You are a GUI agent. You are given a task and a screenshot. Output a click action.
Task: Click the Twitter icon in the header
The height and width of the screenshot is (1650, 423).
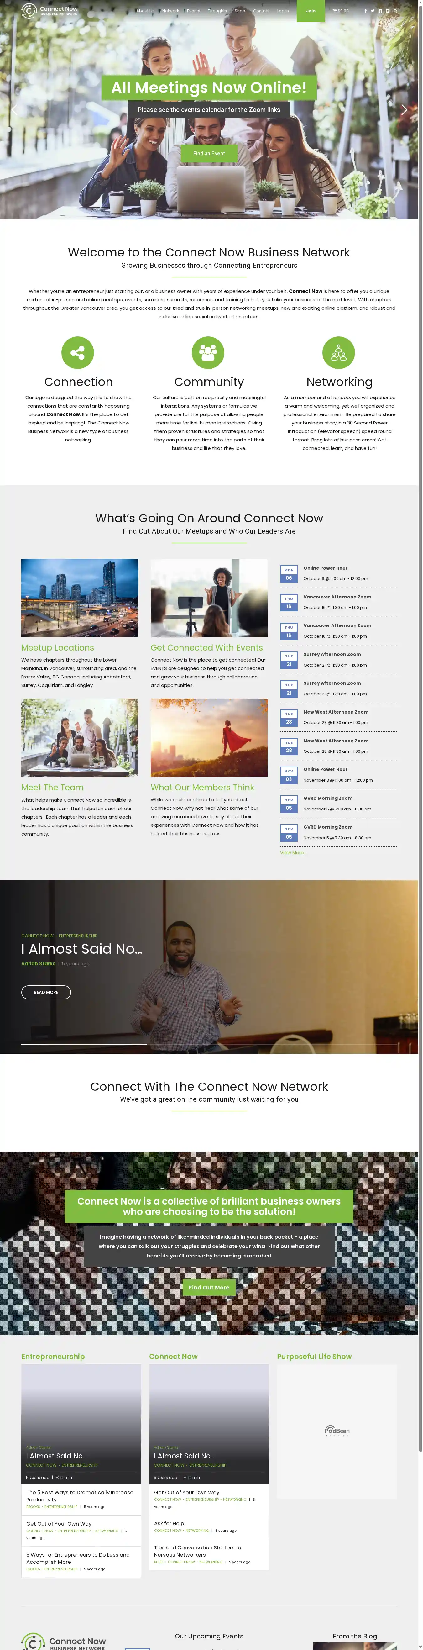(x=373, y=11)
